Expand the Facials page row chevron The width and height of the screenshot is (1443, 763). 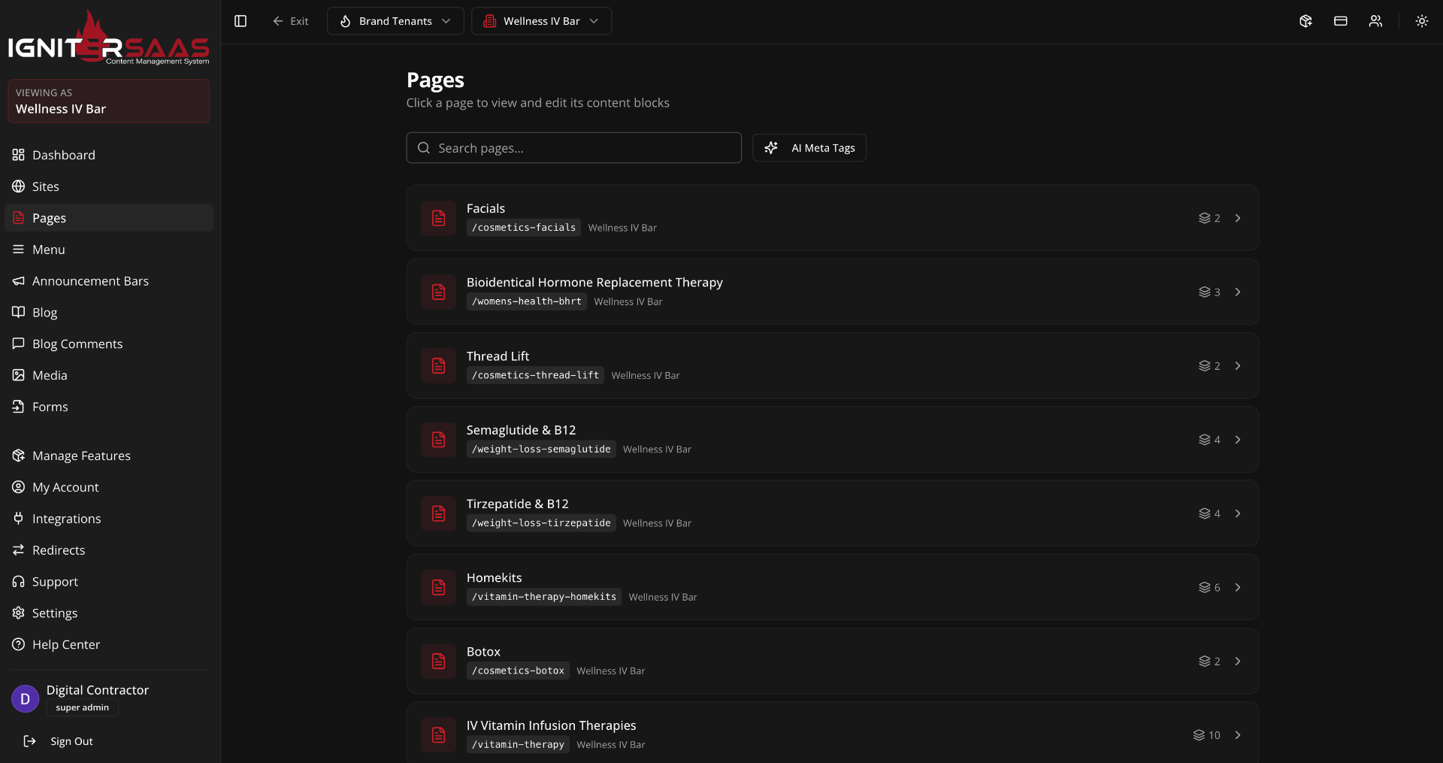click(x=1238, y=218)
